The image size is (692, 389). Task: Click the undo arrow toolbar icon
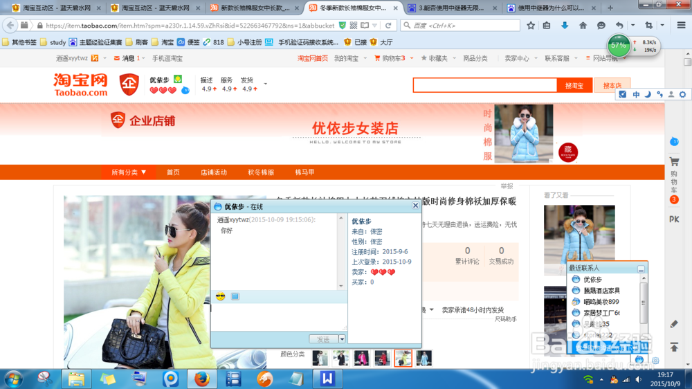(x=619, y=26)
